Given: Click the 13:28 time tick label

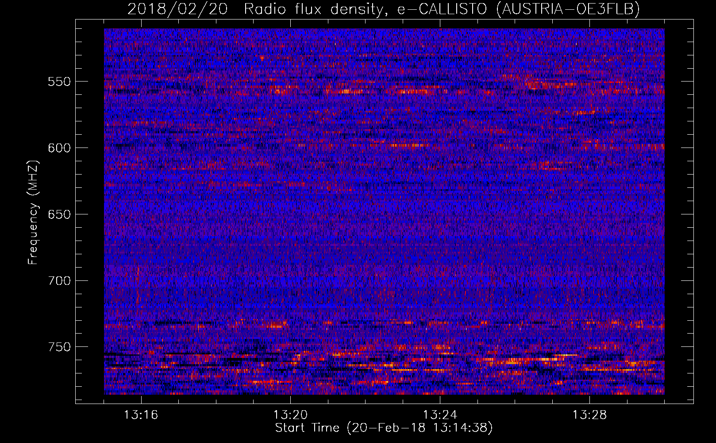Looking at the screenshot, I should tap(589, 415).
